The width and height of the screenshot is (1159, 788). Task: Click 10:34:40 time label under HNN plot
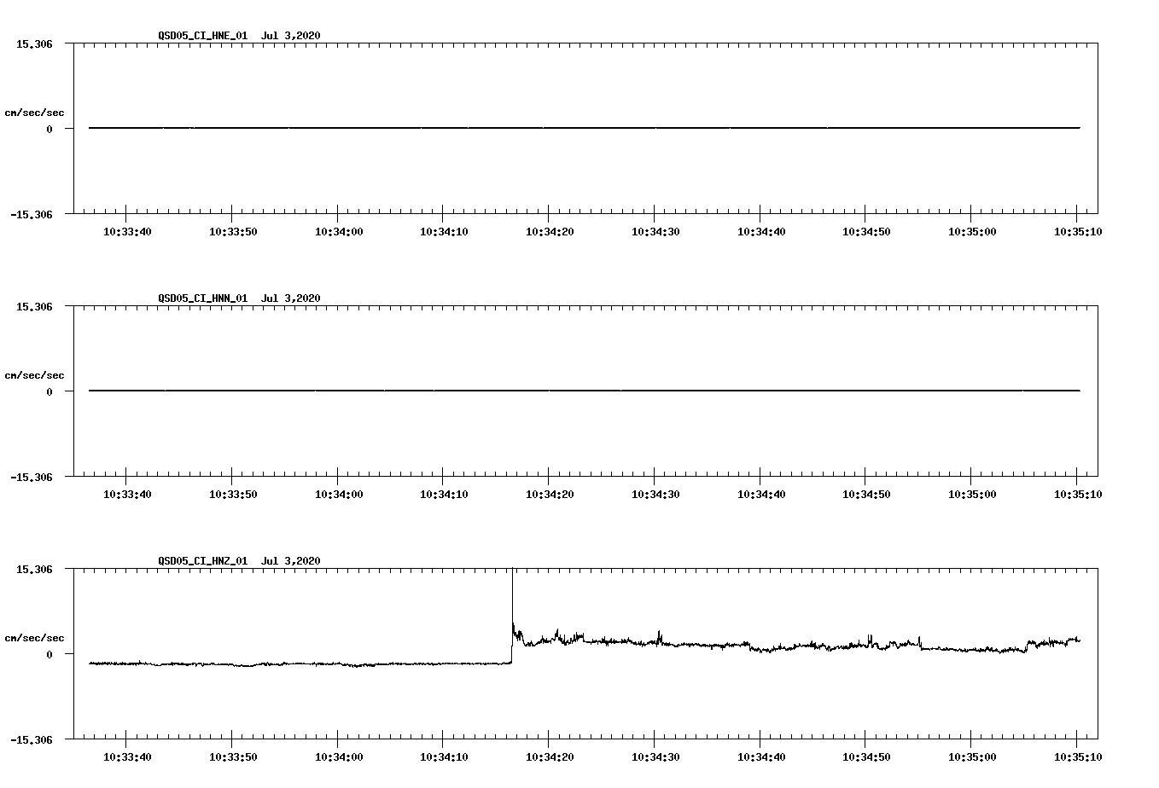tap(760, 495)
